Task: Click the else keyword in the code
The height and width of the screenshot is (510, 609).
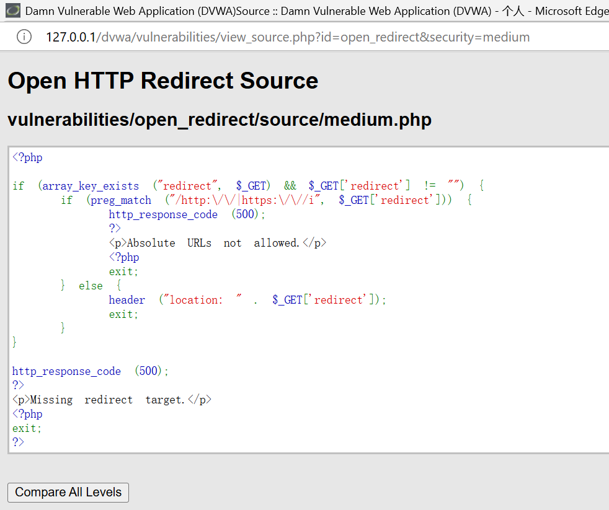Action: 91,286
